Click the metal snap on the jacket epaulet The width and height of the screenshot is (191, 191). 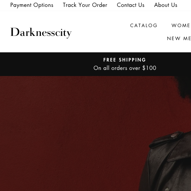point(174,135)
